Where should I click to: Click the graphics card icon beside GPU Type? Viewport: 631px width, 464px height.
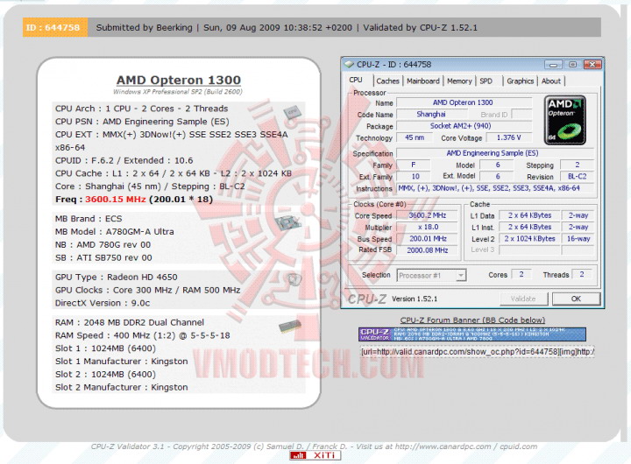pyautogui.click(x=293, y=278)
